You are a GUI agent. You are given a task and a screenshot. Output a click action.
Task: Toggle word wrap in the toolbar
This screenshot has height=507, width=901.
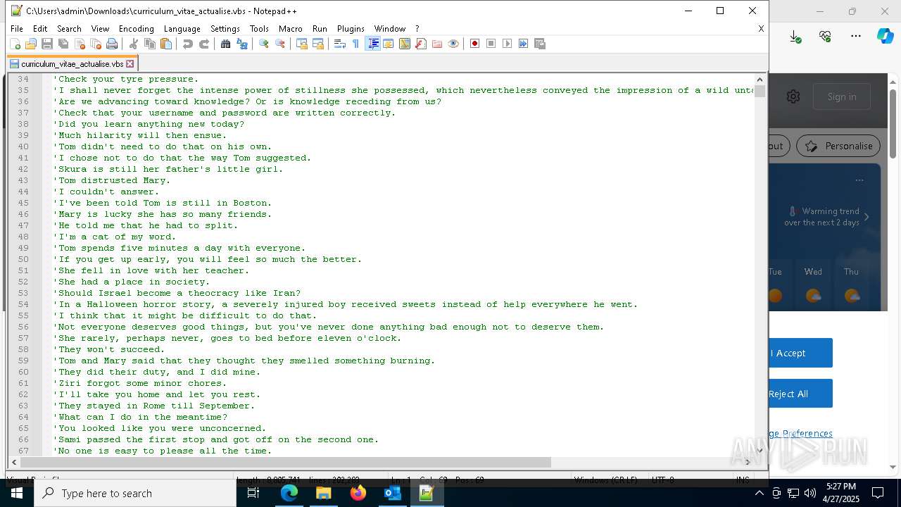pyautogui.click(x=340, y=44)
